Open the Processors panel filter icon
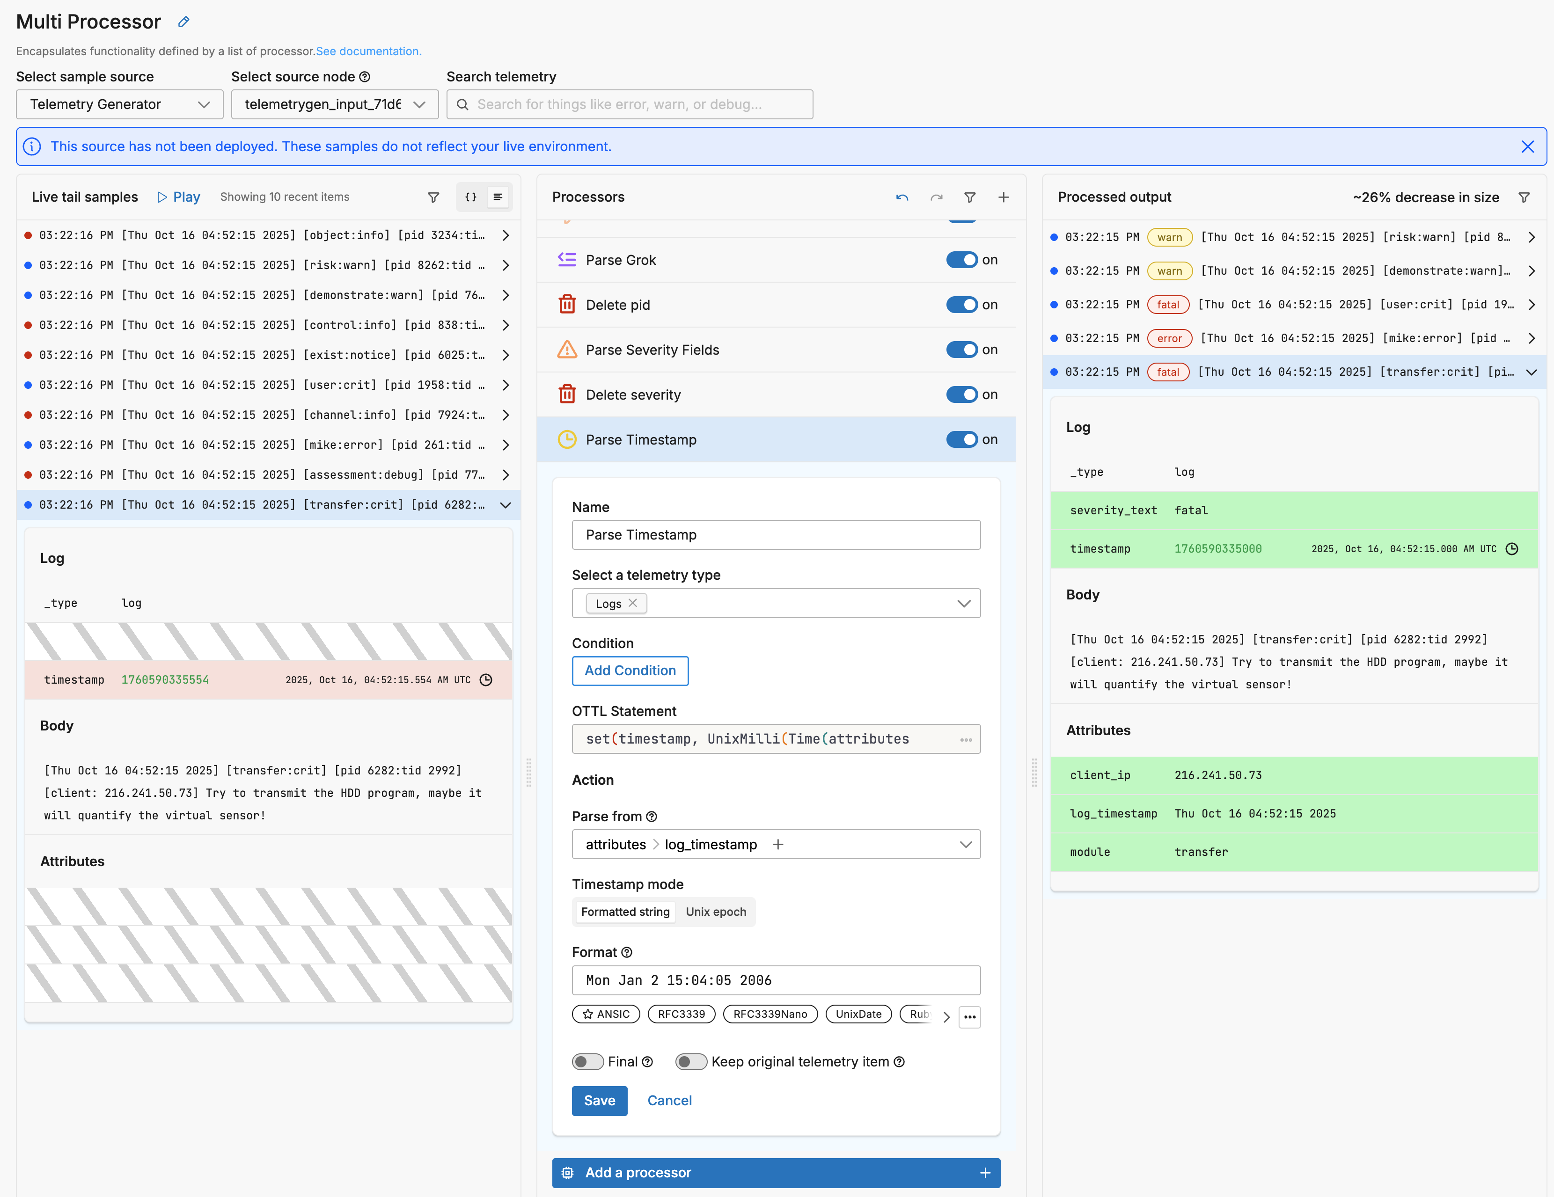The height and width of the screenshot is (1197, 1554). (970, 197)
